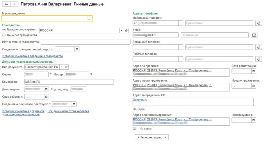Click the 'Место рождения' input field
Image resolution: width=267 pixels, height=151 pixels.
(x=44, y=19)
